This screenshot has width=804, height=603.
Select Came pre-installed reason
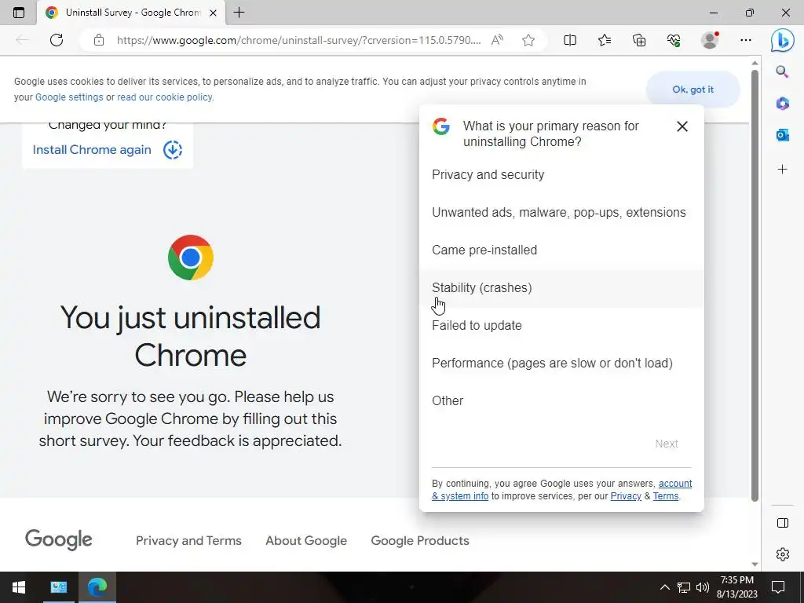[x=561, y=250]
